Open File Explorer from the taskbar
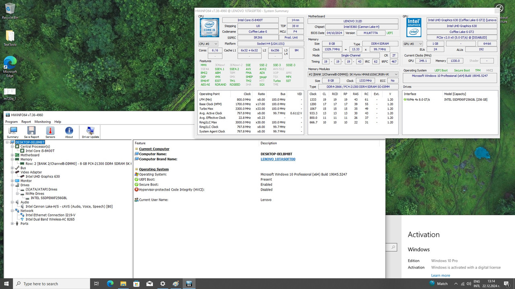The height and width of the screenshot is (289, 515). (124, 283)
